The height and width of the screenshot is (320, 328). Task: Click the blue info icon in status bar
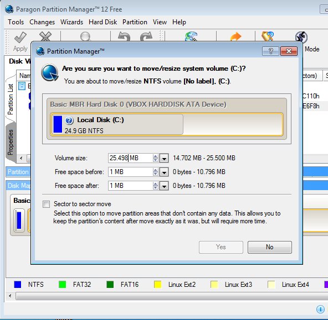(320, 309)
